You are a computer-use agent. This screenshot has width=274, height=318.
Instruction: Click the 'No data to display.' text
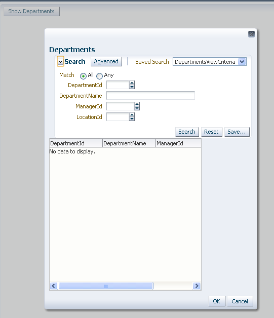(72, 152)
